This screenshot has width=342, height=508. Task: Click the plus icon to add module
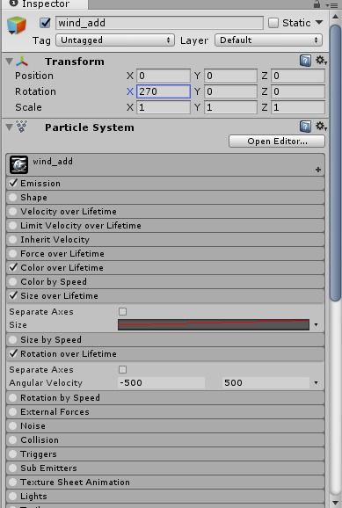click(318, 170)
